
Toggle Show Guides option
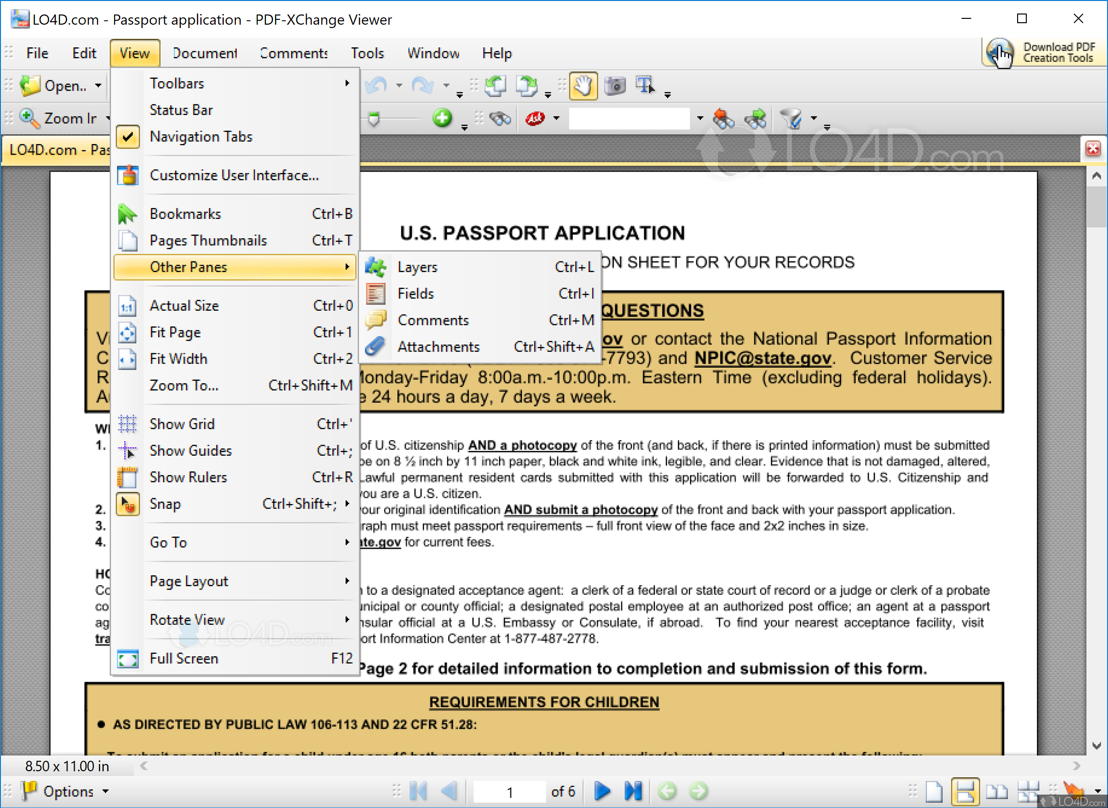pyautogui.click(x=234, y=450)
